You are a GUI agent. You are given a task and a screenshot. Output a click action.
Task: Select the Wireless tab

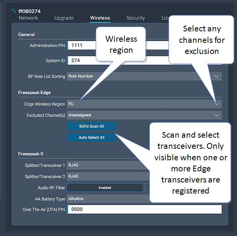coord(100,18)
